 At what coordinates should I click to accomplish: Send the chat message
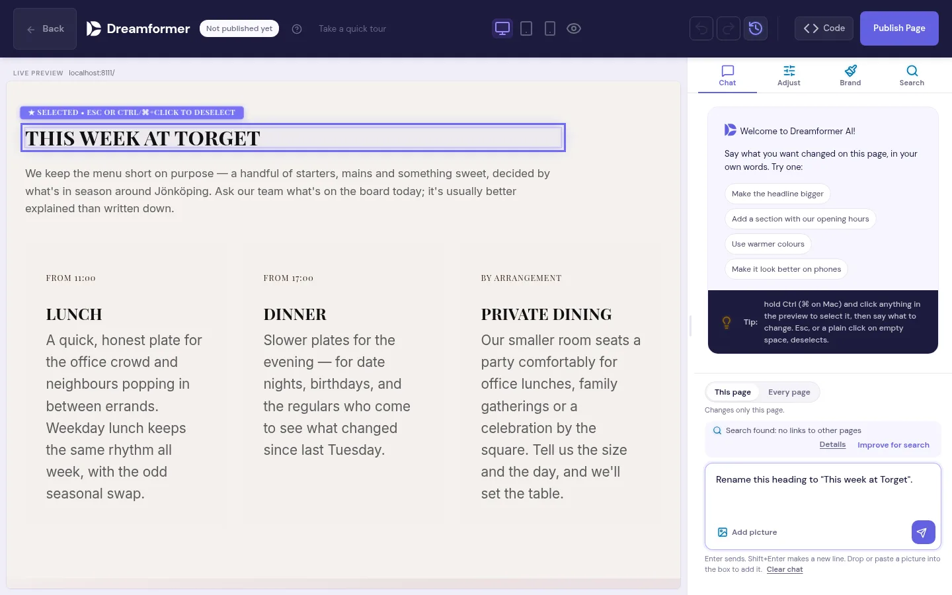[x=923, y=532]
